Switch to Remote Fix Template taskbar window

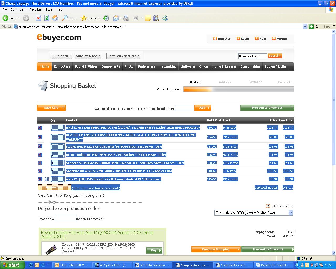click(x=273, y=265)
